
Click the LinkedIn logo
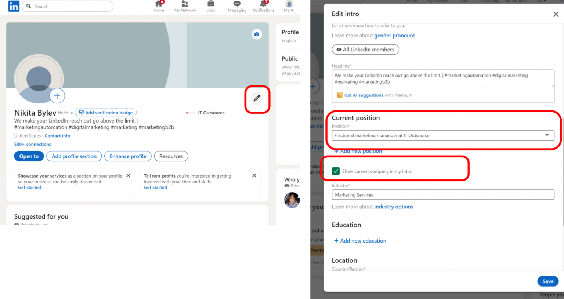tap(13, 6)
